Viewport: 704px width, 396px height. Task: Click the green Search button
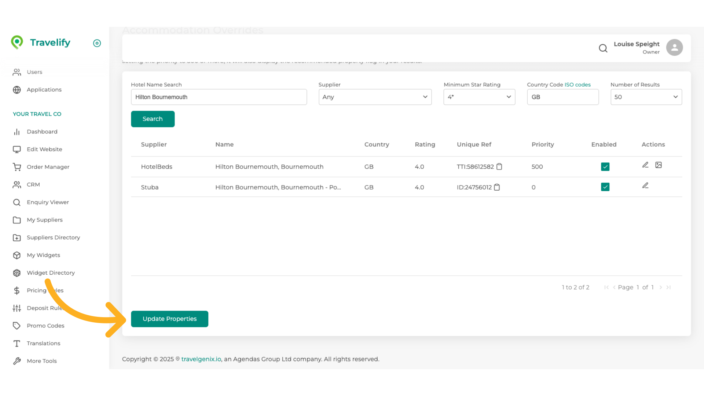[x=153, y=119]
